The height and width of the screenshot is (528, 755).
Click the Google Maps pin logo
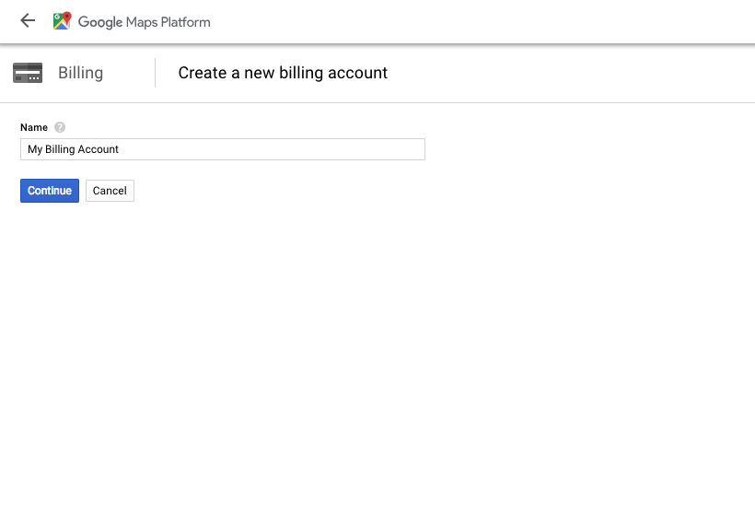click(62, 21)
